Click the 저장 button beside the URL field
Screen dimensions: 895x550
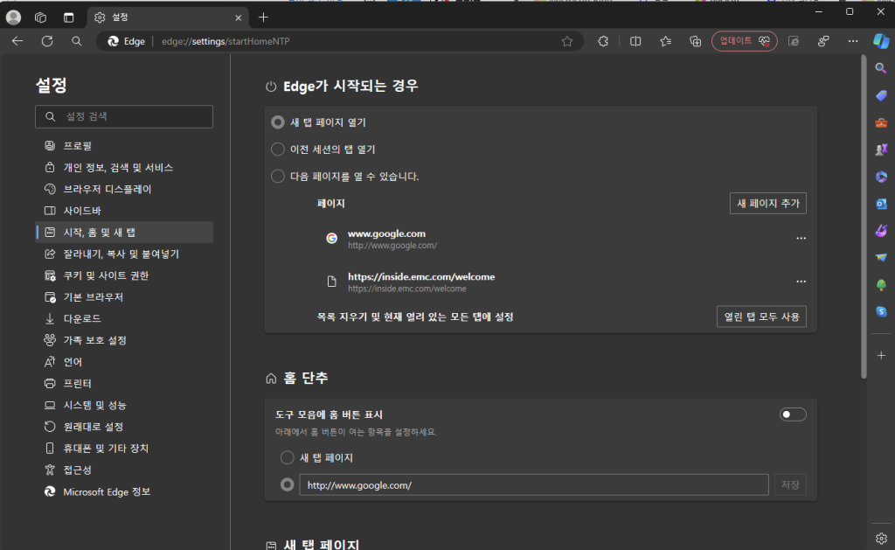790,485
